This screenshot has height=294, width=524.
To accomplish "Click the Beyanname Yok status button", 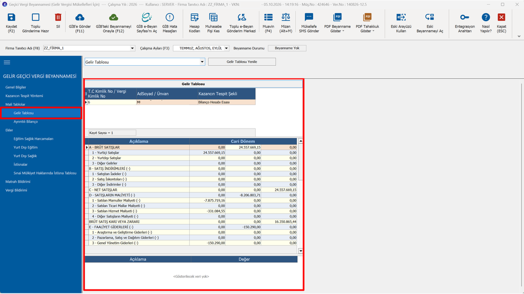I will [287, 48].
